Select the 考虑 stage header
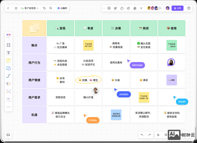Viewport: 197px width, 143px height. click(x=88, y=28)
